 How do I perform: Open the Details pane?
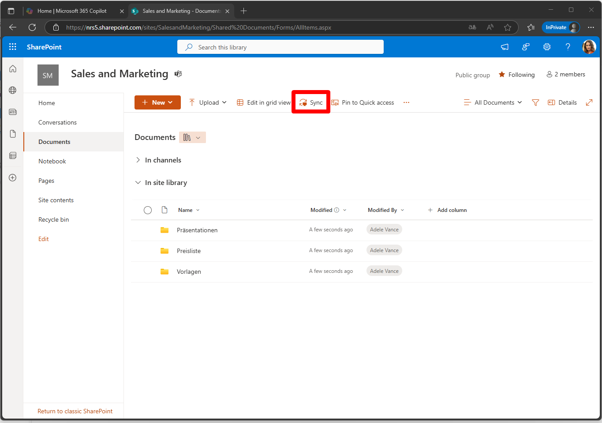tap(562, 102)
